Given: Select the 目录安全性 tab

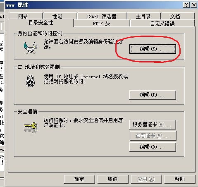Looking at the screenshot, I should tap(41, 23).
